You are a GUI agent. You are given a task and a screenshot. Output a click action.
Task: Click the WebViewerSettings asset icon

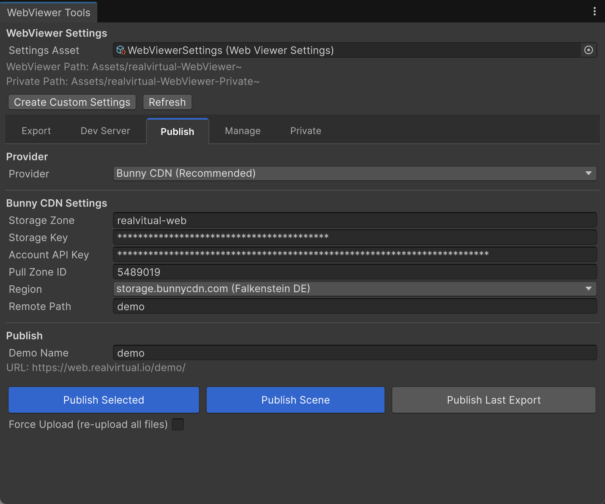[x=121, y=50]
